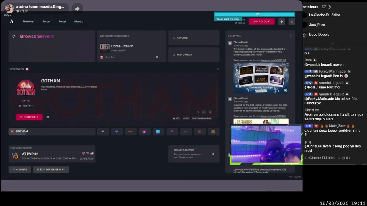
Task: Click the LINK ACCOUNT button
Action: 261,21
